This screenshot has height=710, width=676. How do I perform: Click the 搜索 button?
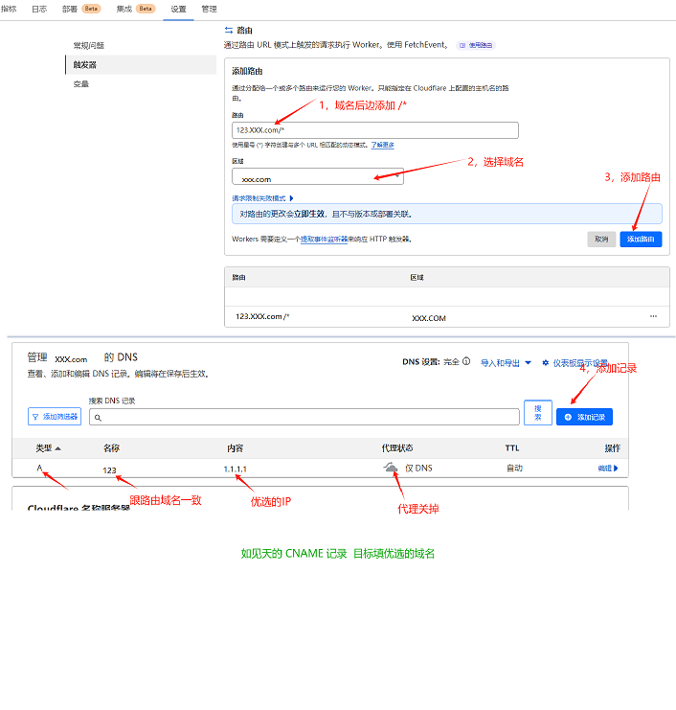538,413
